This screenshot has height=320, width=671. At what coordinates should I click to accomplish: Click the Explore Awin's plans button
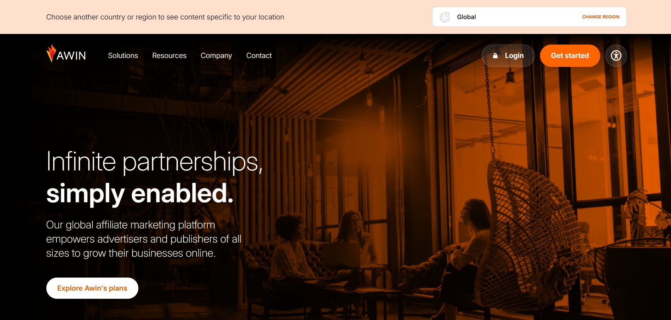pos(92,288)
